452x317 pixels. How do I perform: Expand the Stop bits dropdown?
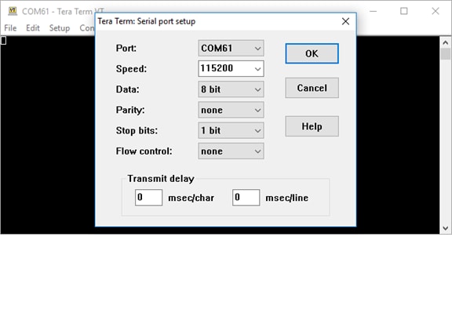pyautogui.click(x=231, y=130)
